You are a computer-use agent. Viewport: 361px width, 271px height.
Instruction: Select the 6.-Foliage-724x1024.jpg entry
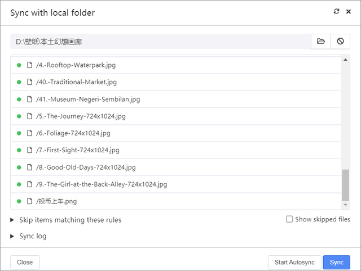click(x=73, y=133)
